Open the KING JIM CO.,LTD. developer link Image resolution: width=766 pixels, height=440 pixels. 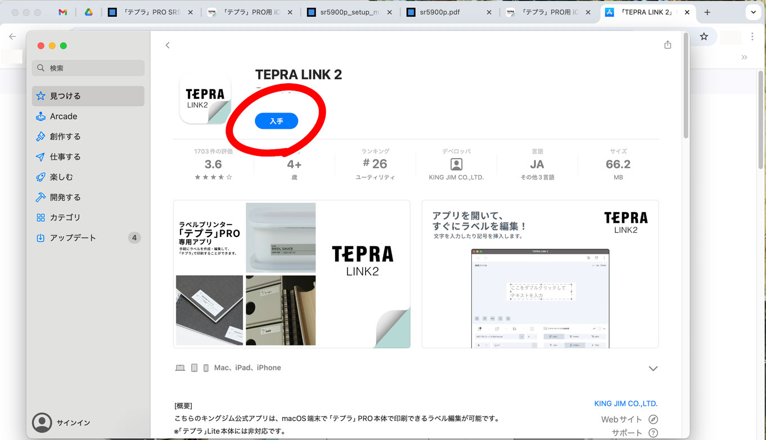626,403
